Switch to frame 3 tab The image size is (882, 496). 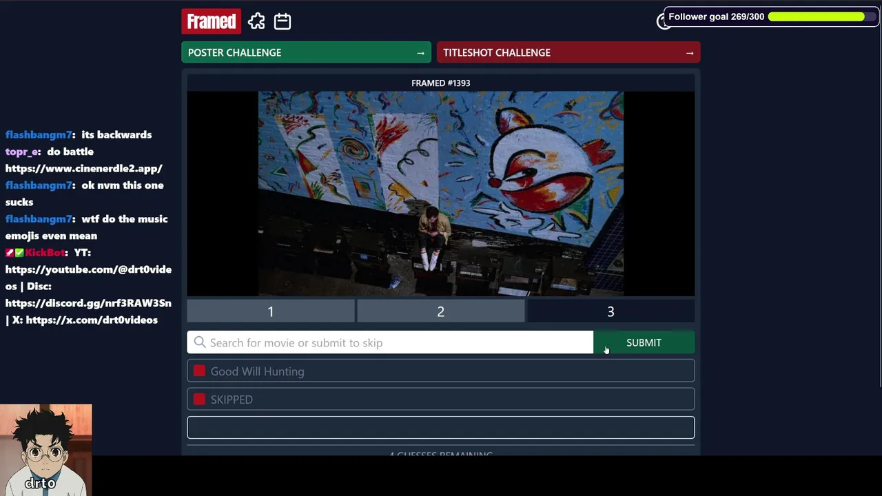611,311
